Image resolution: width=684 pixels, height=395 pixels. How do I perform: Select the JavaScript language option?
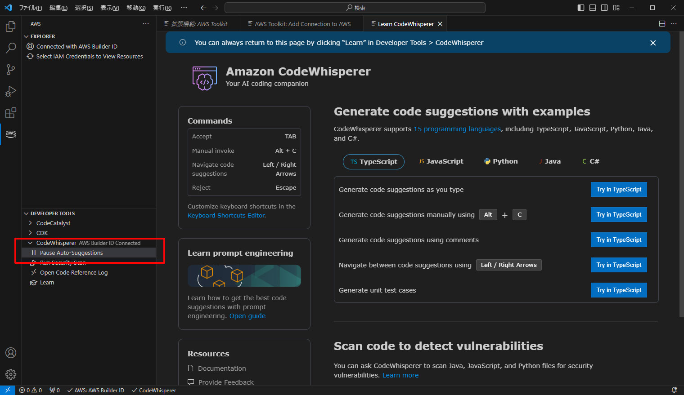[x=441, y=161]
